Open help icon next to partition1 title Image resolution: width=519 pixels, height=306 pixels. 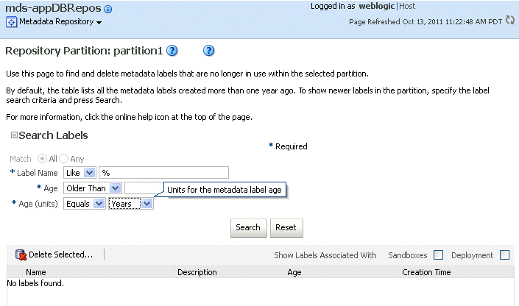172,51
